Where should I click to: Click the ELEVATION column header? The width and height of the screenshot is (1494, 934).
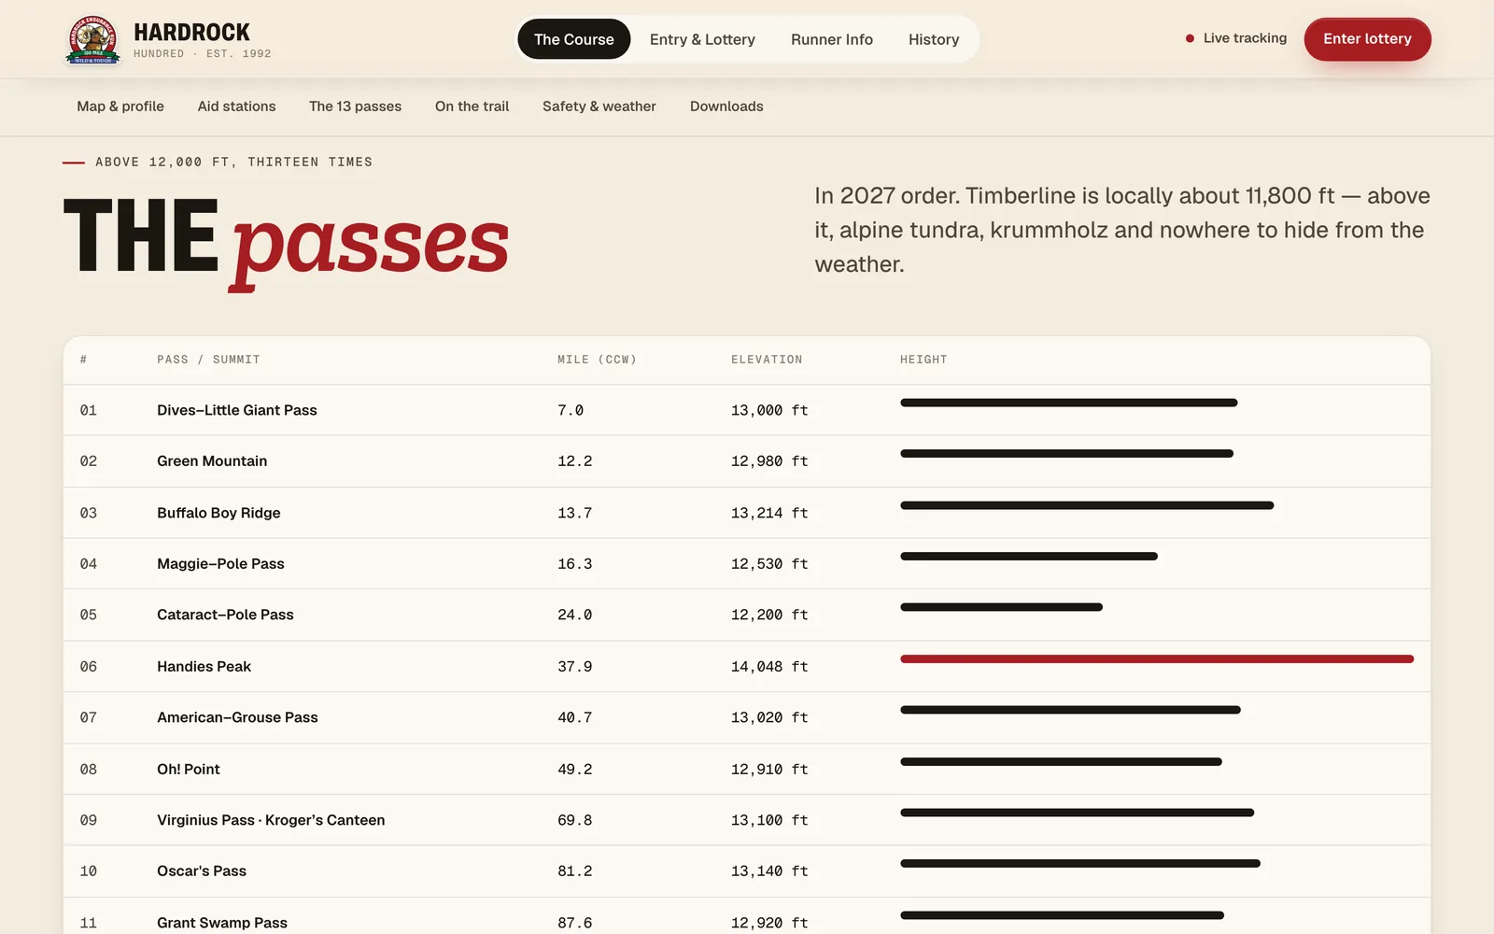point(767,360)
